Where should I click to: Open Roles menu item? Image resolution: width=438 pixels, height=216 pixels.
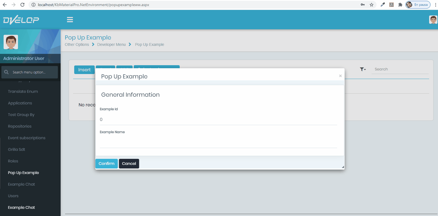point(13,161)
